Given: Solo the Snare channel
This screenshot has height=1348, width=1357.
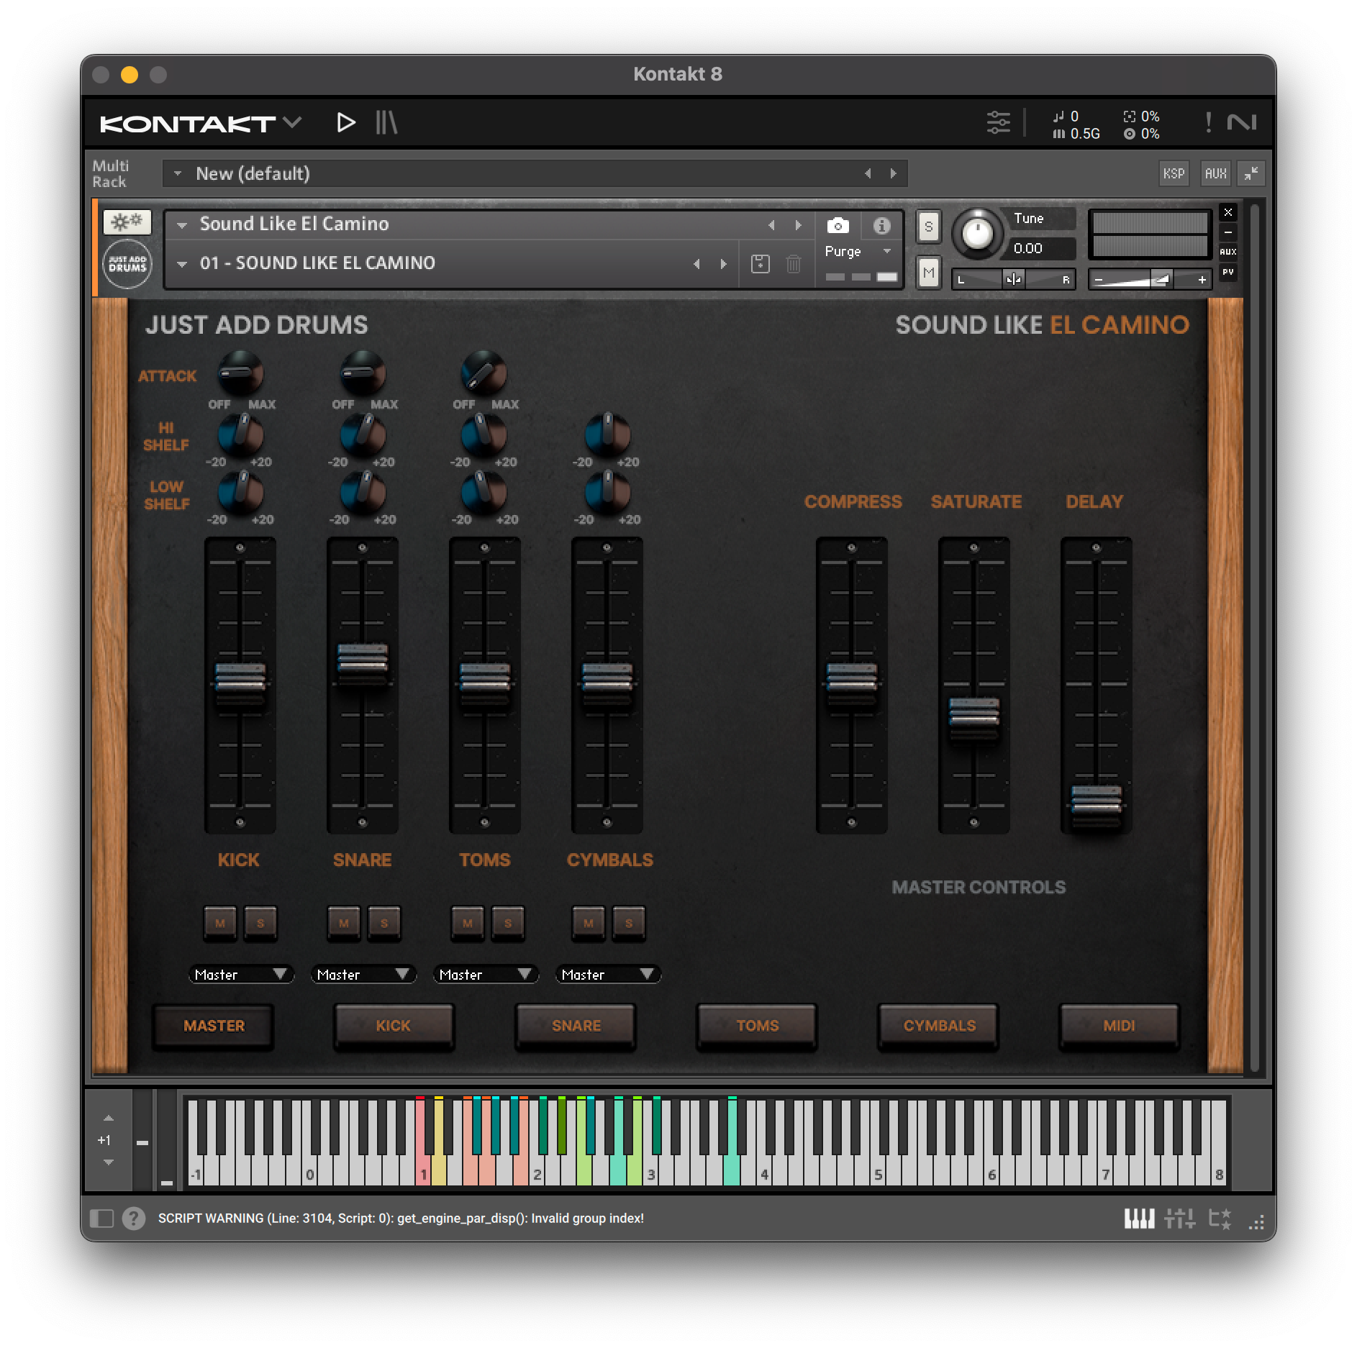Looking at the screenshot, I should [384, 923].
